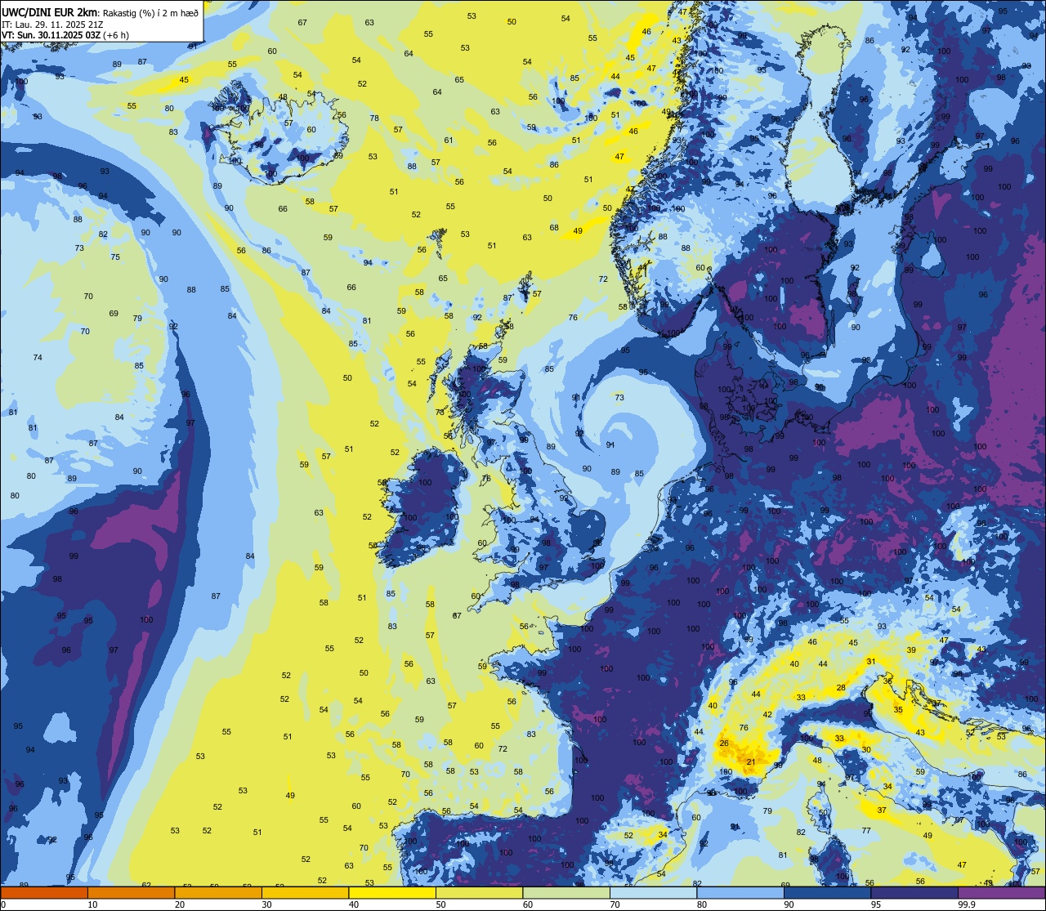Viewport: 1046px width, 911px height.
Task: Click the 'UWC/DINI EUR 2km' title text
Action: (50, 11)
